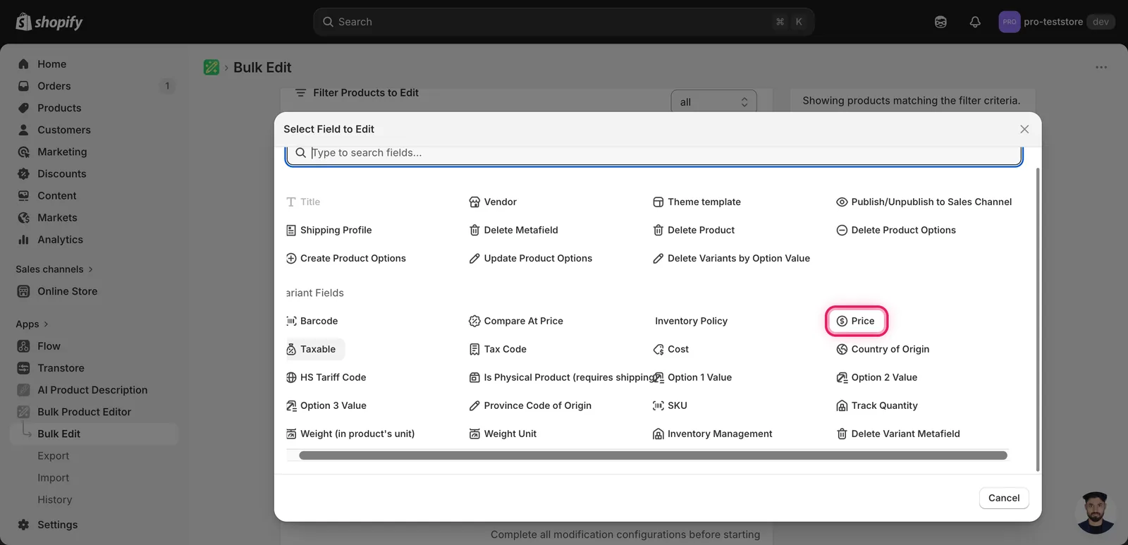Choose the Delete Product field
Image resolution: width=1128 pixels, height=545 pixels.
click(x=694, y=230)
